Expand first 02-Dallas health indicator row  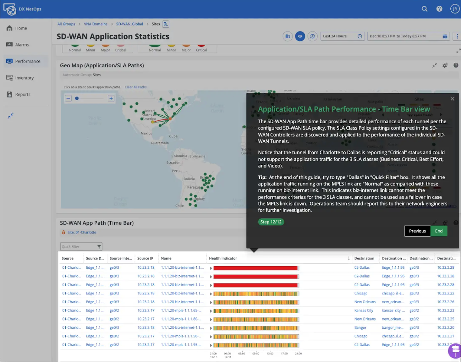point(211,268)
